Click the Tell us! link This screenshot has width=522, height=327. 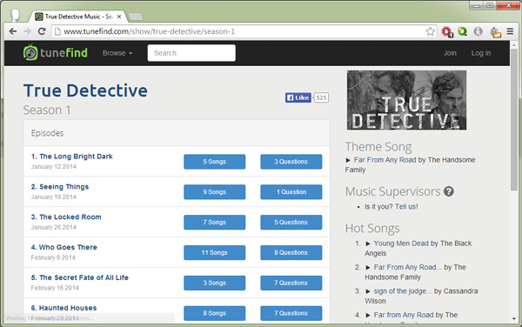point(406,207)
